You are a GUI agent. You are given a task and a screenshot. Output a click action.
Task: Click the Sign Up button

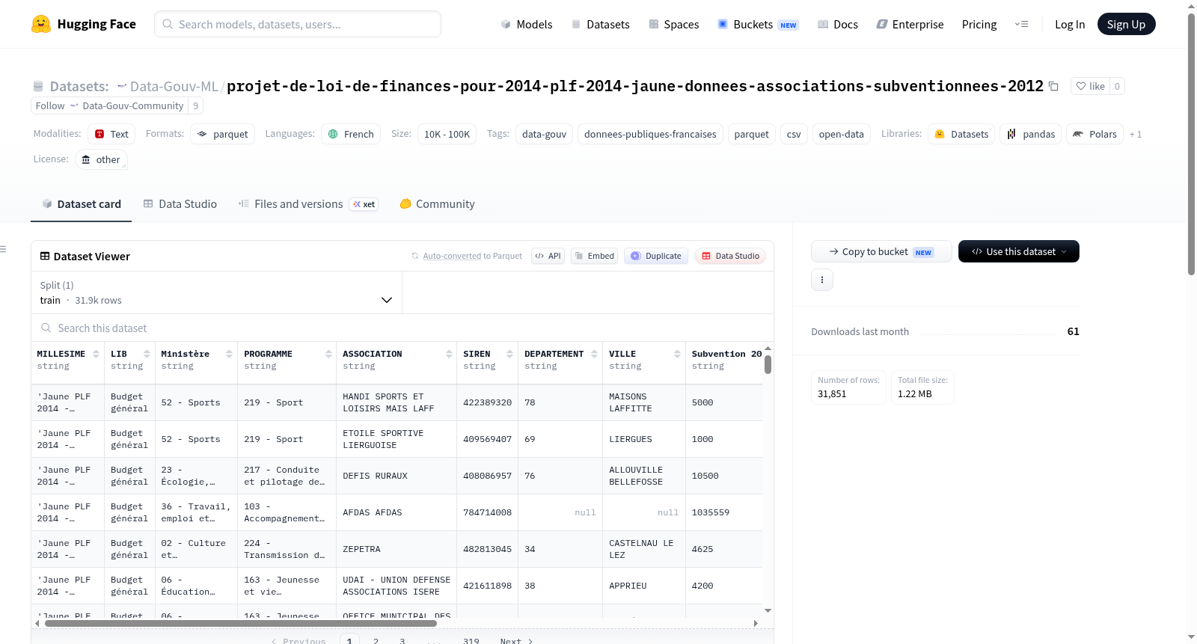tap(1126, 24)
